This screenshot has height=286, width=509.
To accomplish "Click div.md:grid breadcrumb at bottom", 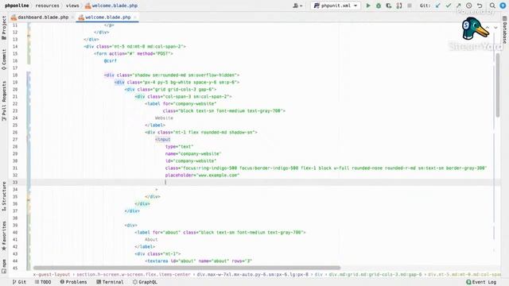I will [375, 274].
